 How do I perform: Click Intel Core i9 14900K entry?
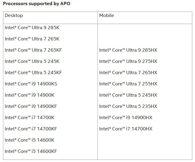(29, 95)
